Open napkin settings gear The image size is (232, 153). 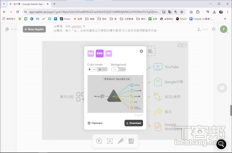point(213,29)
